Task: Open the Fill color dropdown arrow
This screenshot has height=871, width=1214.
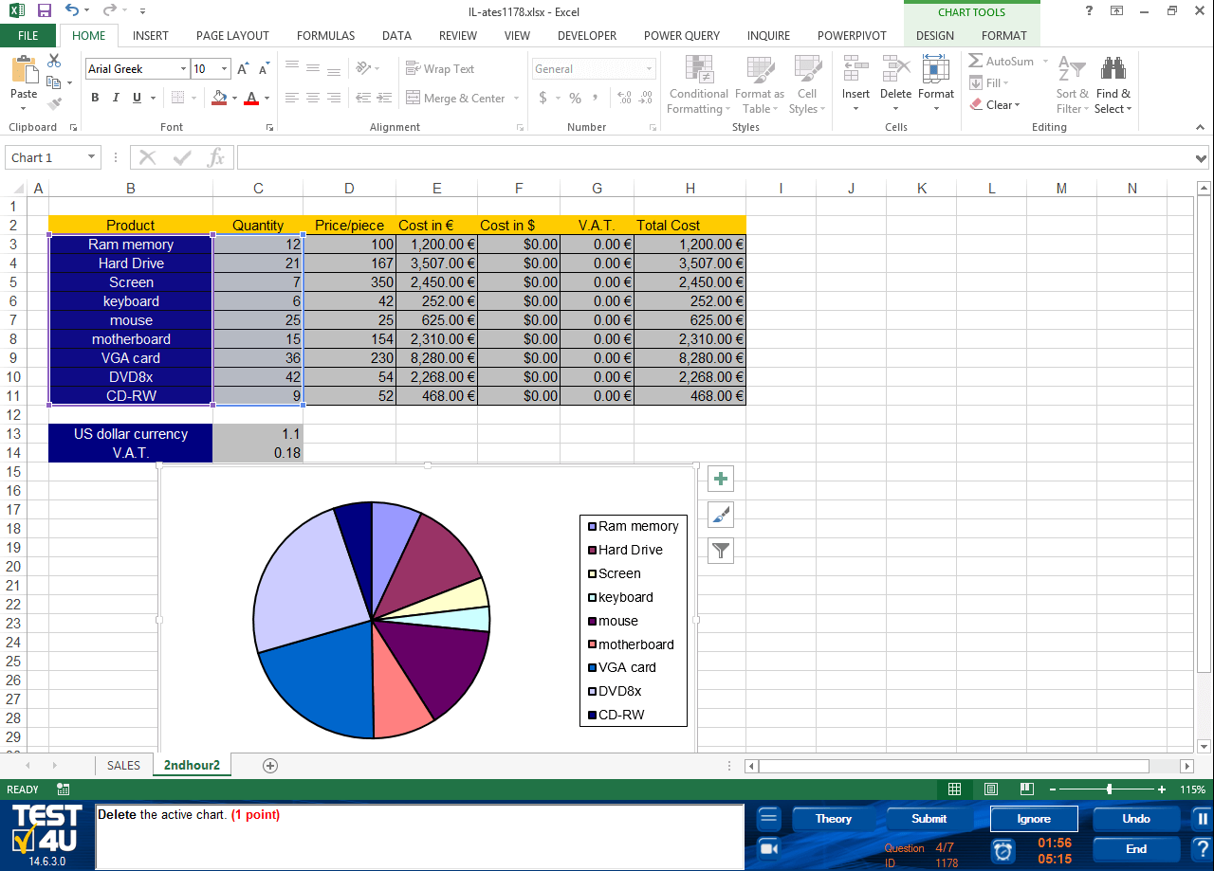Action: pos(234,98)
